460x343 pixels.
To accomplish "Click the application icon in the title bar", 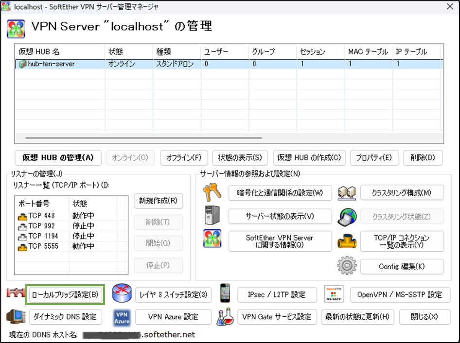I will coord(6,6).
